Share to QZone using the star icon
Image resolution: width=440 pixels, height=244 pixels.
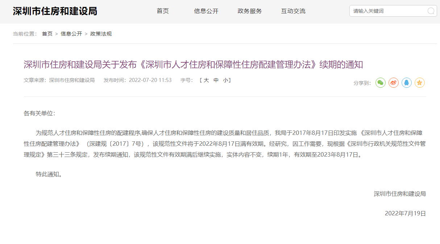point(419,83)
